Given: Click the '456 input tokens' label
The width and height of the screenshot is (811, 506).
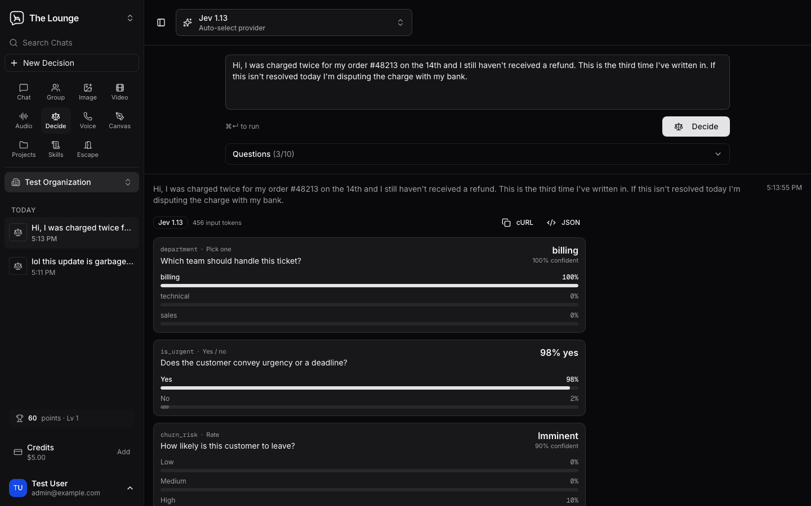Looking at the screenshot, I should pyautogui.click(x=217, y=223).
